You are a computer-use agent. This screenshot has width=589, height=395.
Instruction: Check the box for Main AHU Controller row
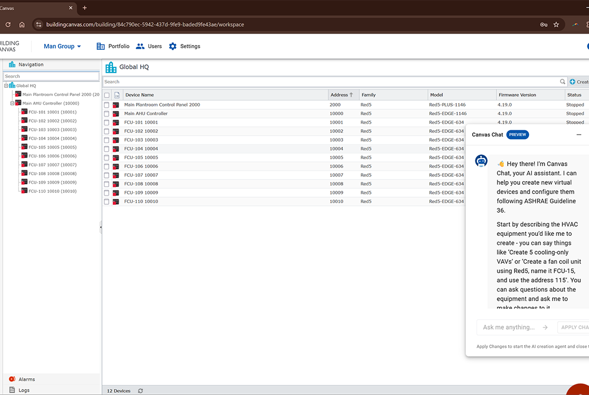point(107,114)
